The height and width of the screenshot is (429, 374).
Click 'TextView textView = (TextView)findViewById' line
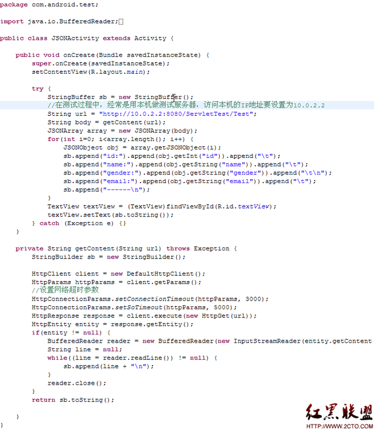(x=162, y=207)
